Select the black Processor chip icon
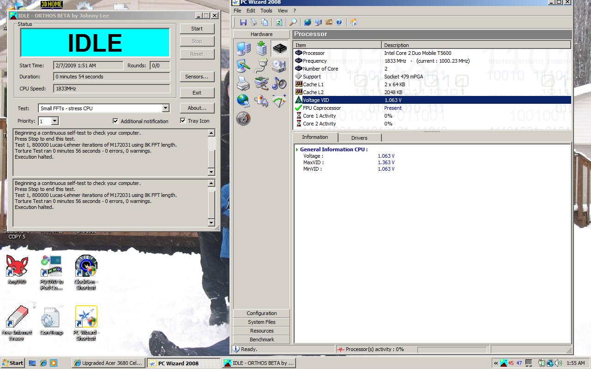This screenshot has width=591, height=369. [x=279, y=48]
